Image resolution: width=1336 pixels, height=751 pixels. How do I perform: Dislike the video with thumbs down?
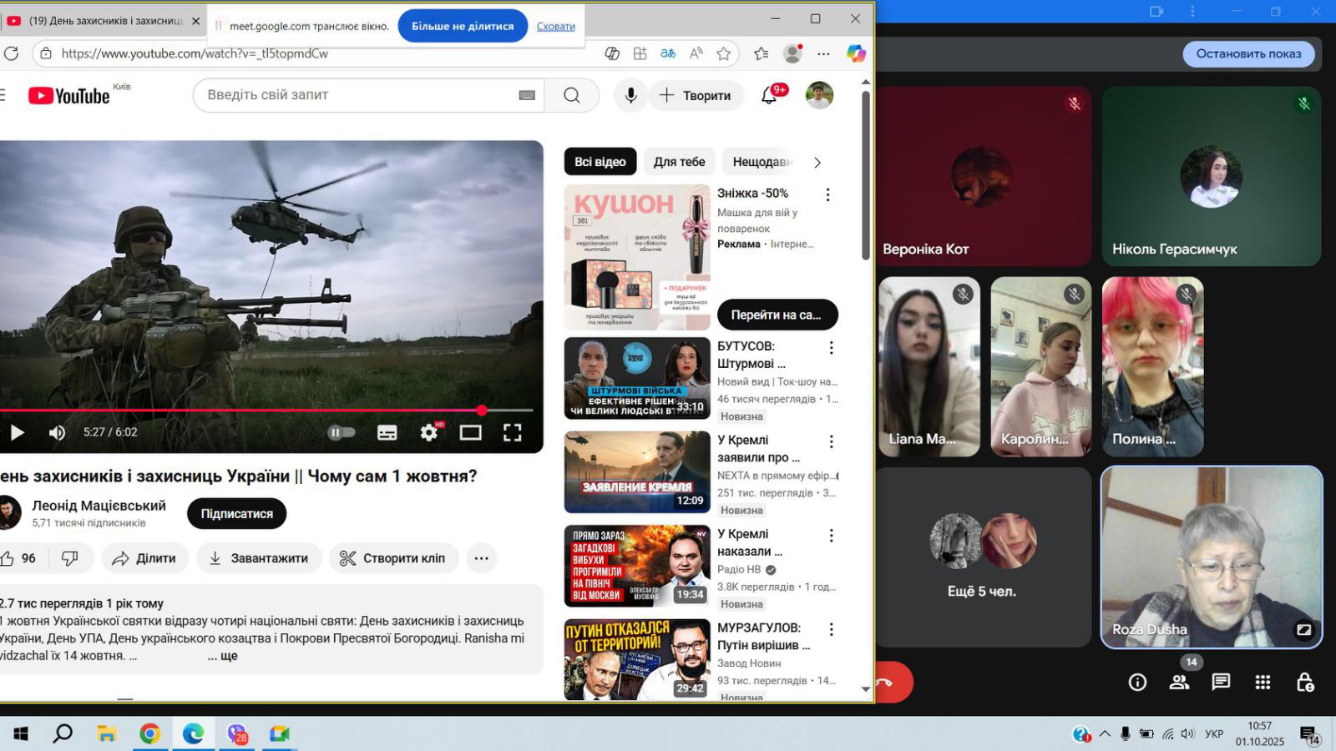click(70, 558)
